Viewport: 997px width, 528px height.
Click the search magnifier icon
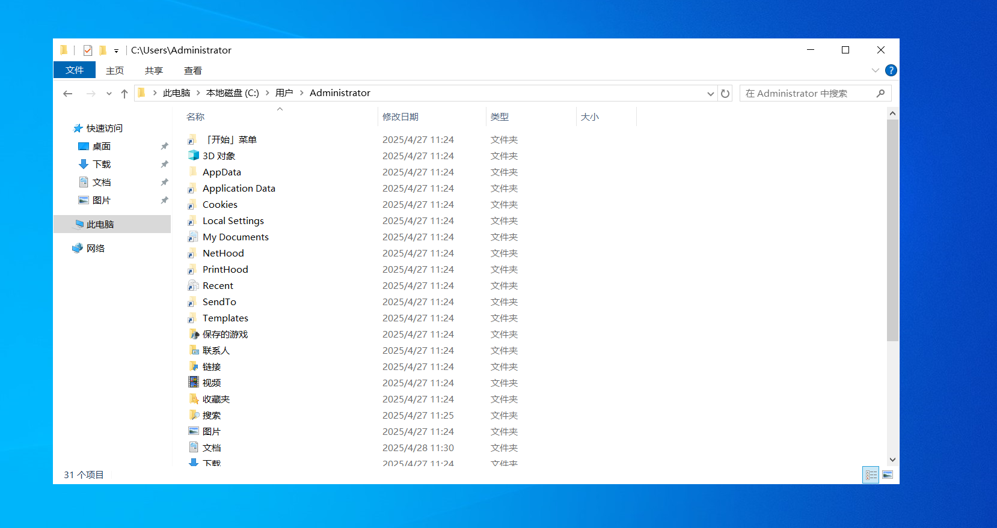880,94
